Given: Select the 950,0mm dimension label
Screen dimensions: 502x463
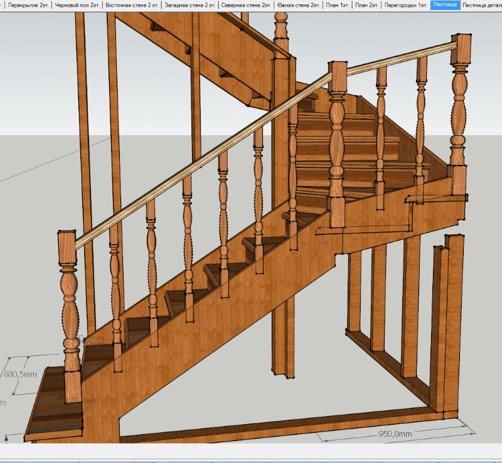Looking at the screenshot, I should [395, 433].
